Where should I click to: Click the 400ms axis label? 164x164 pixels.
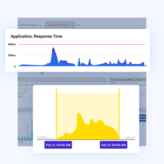12,44
